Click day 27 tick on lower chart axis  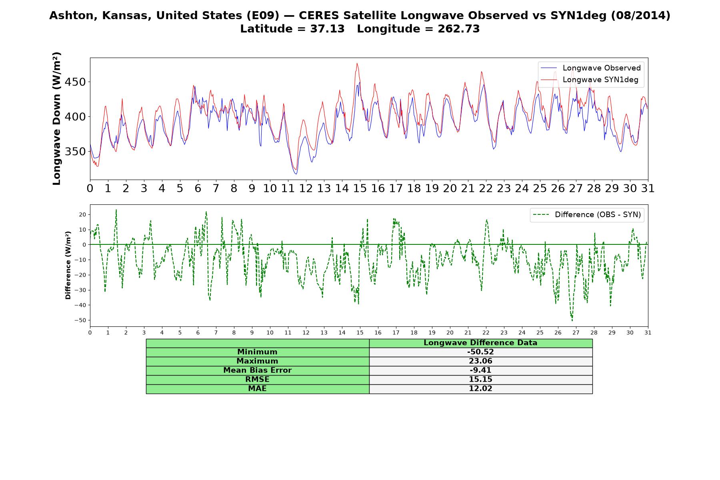(x=576, y=333)
